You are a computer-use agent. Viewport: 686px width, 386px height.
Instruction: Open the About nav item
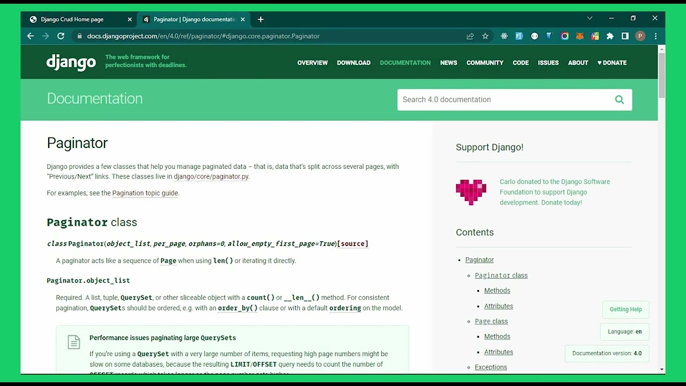coord(578,63)
